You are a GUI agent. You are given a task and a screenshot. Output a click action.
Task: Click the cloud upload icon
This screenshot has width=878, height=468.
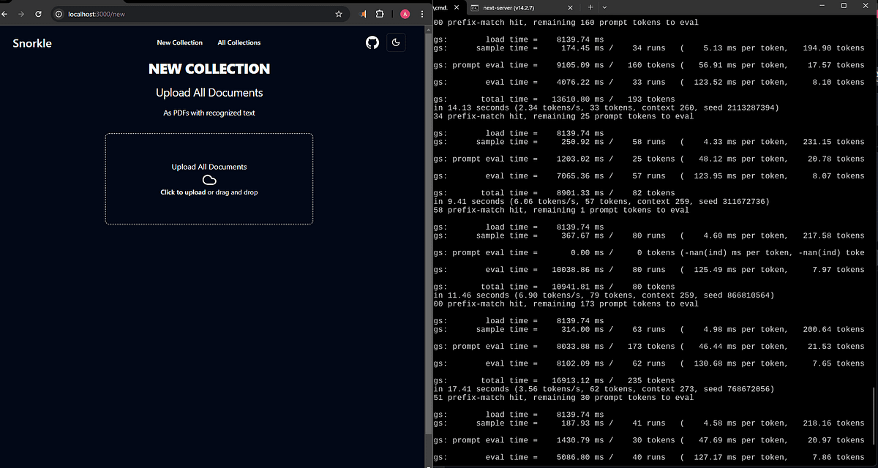pos(209,180)
